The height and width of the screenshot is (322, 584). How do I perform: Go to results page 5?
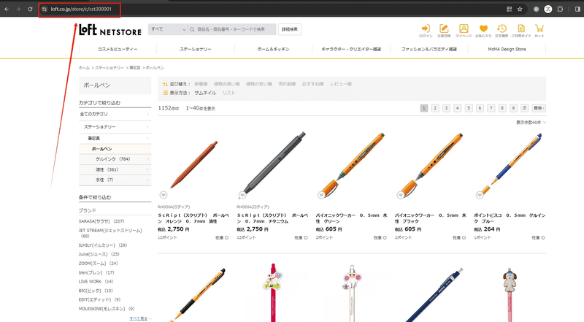469,108
